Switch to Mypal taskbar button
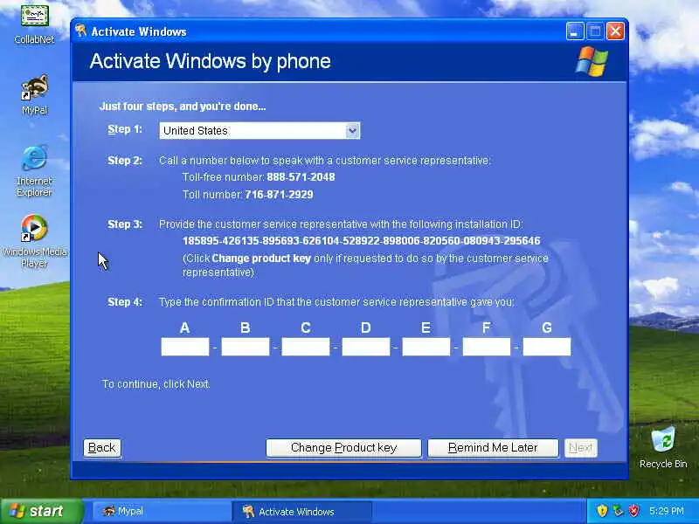The image size is (699, 524). pos(162,511)
